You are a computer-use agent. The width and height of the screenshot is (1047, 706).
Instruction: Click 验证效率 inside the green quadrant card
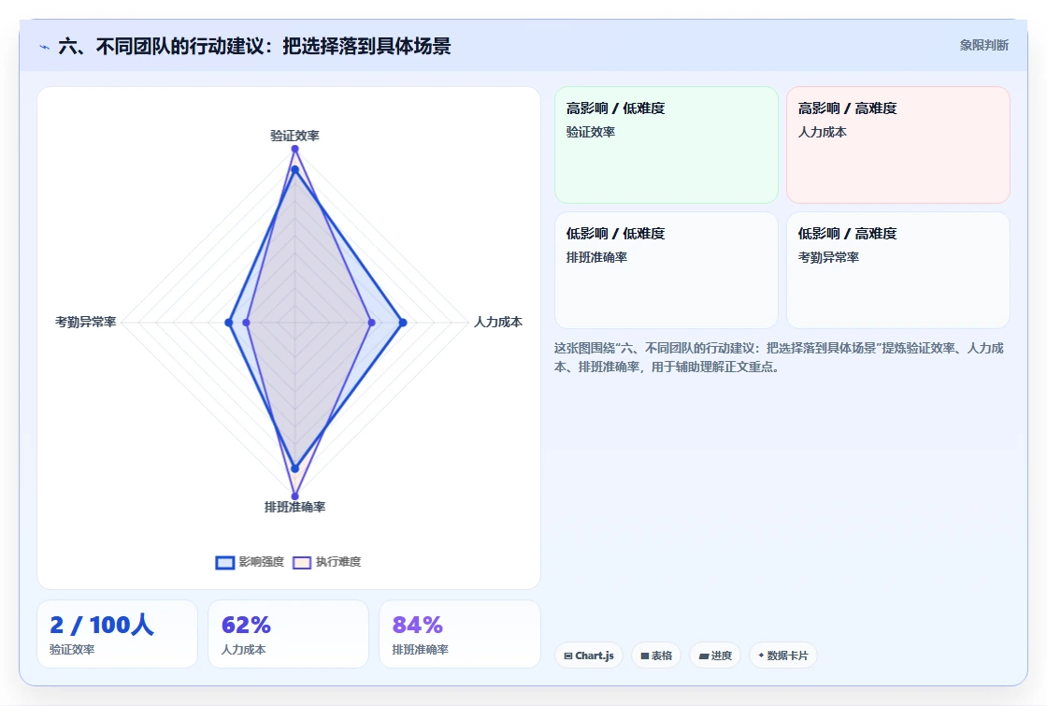click(x=590, y=132)
